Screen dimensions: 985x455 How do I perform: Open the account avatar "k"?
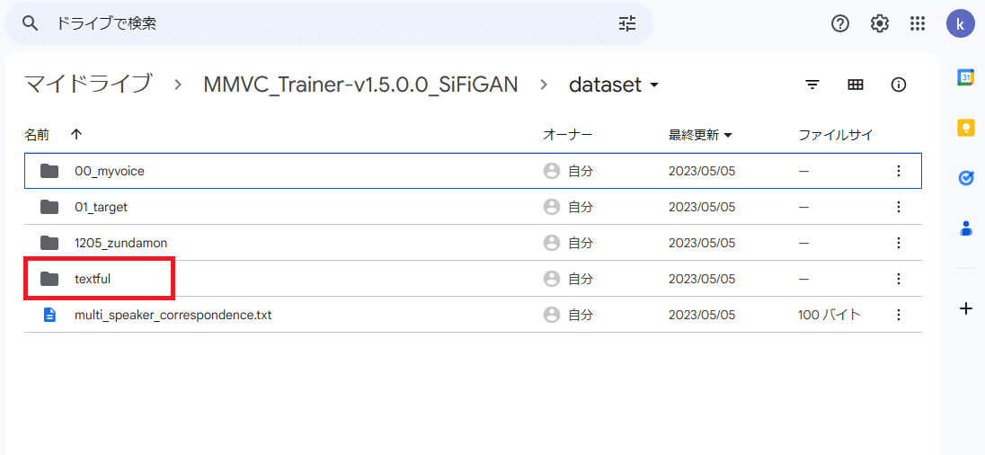pos(960,24)
